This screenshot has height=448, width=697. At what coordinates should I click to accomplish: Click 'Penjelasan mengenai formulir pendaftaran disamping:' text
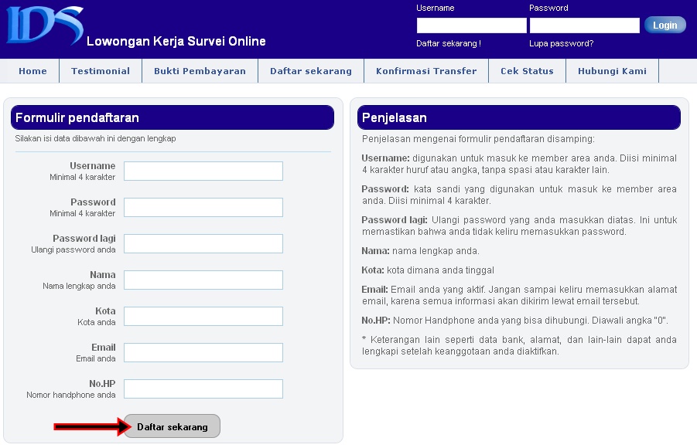click(x=478, y=139)
